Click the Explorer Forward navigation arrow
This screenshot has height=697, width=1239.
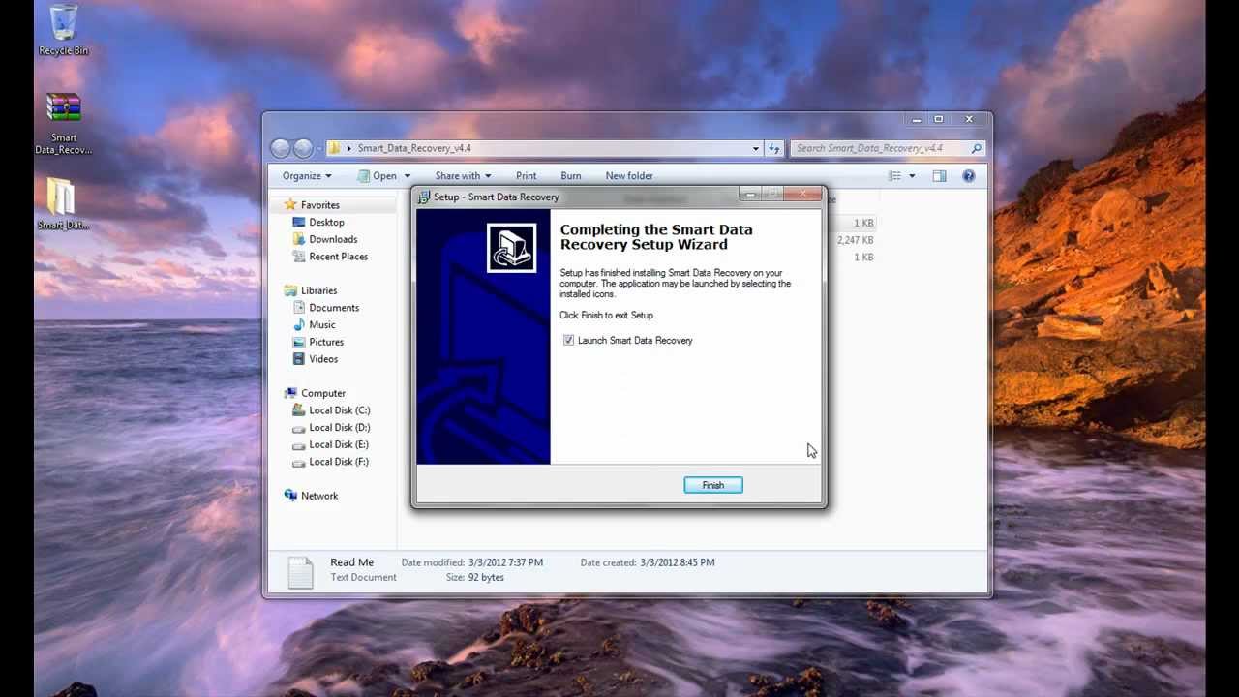click(303, 148)
